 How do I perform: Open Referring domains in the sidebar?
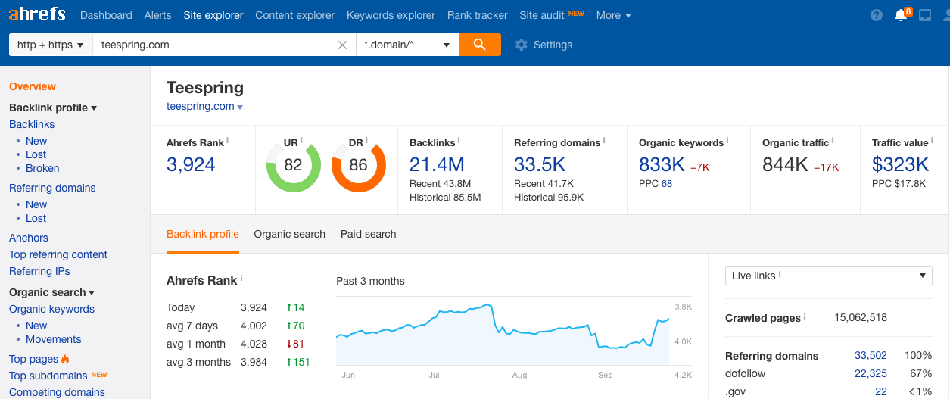point(52,188)
